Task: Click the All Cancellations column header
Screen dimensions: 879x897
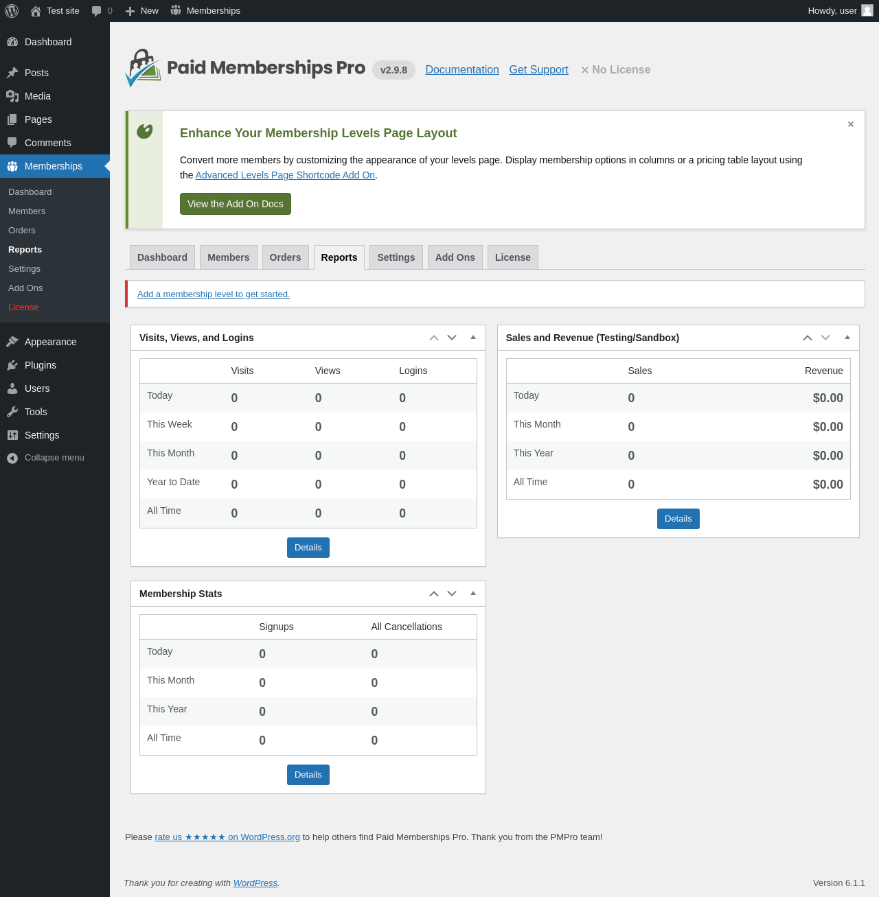Action: [407, 627]
